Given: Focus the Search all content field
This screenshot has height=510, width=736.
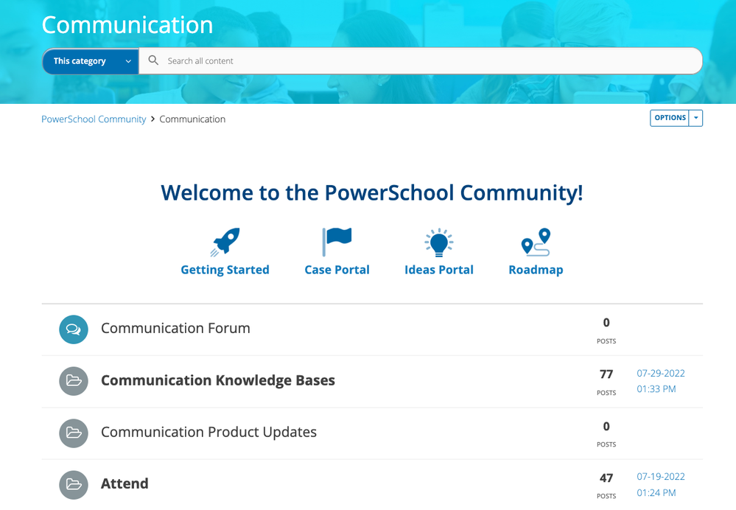Looking at the screenshot, I should pos(421,61).
